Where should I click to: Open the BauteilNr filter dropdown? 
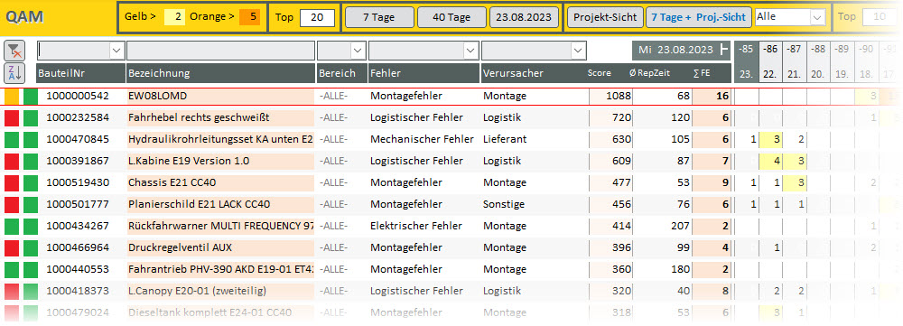pos(117,51)
